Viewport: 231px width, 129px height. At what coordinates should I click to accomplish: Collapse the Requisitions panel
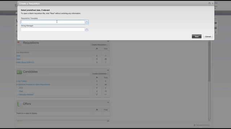[108, 41]
